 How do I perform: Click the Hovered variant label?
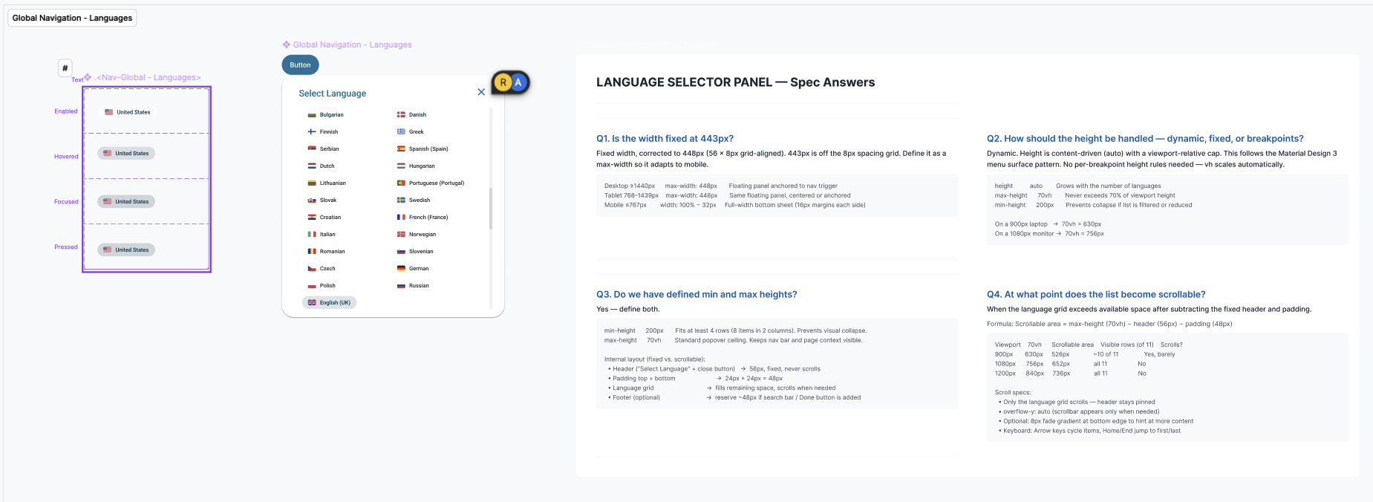point(66,157)
